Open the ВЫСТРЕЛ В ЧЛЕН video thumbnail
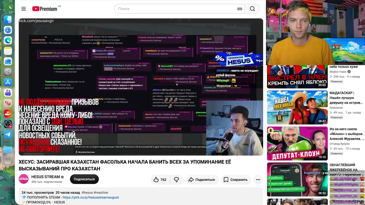This screenshot has height=205, width=365. 297,77
